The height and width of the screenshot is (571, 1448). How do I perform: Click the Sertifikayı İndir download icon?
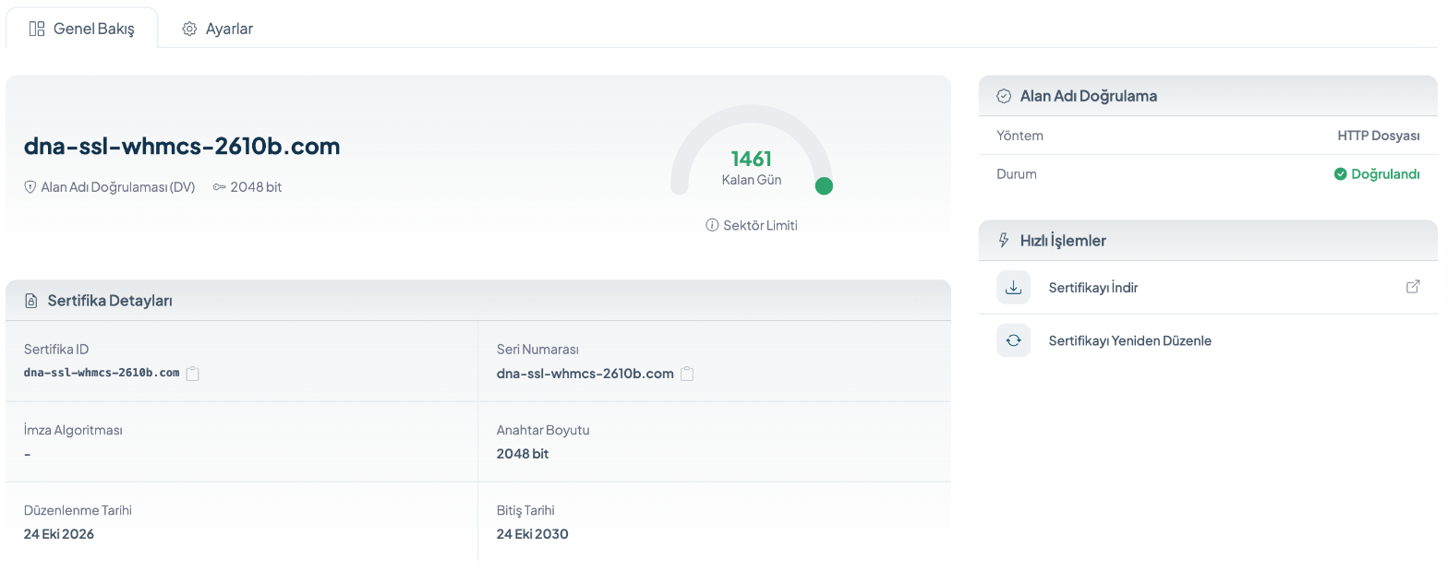tap(1013, 288)
